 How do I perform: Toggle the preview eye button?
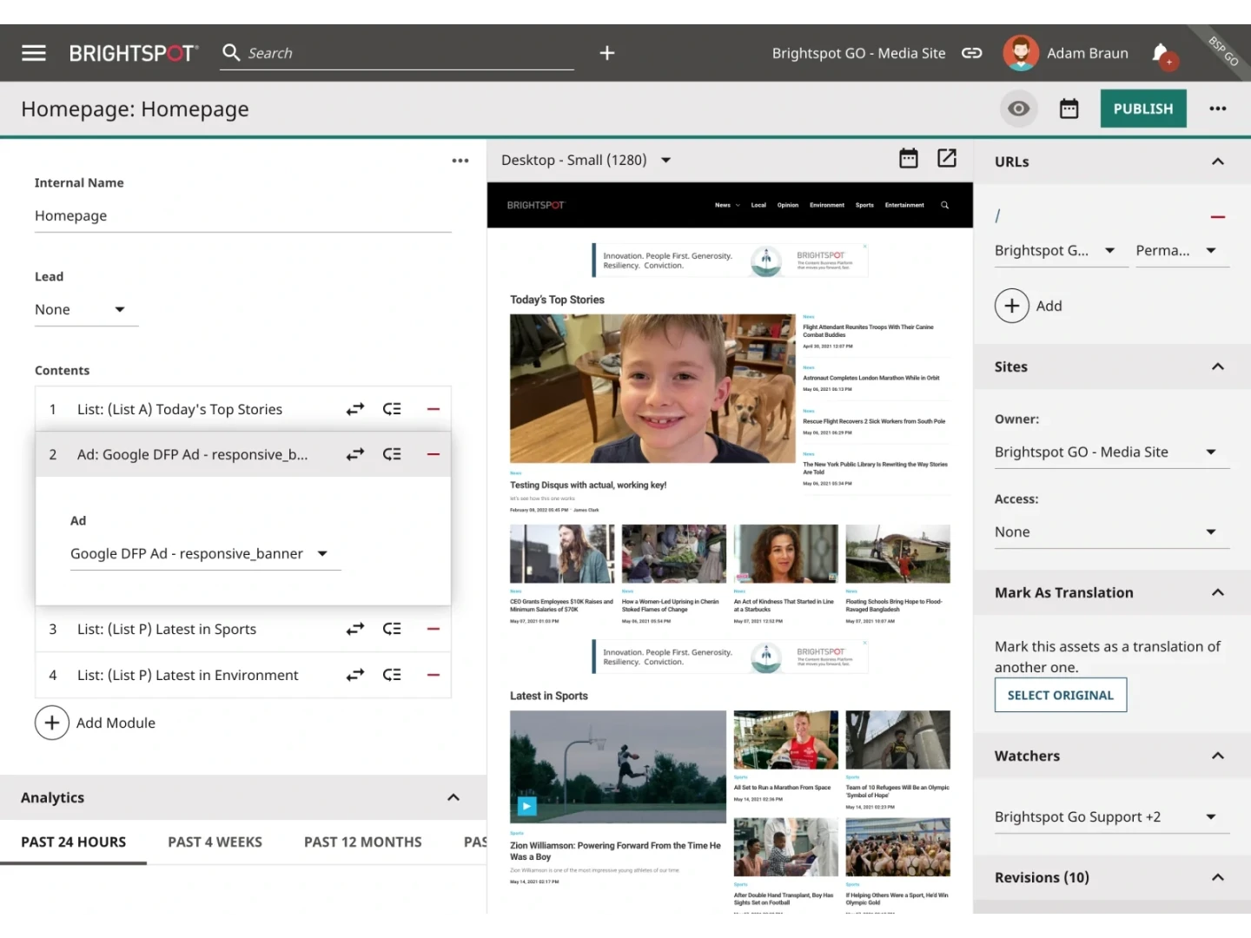point(1019,109)
